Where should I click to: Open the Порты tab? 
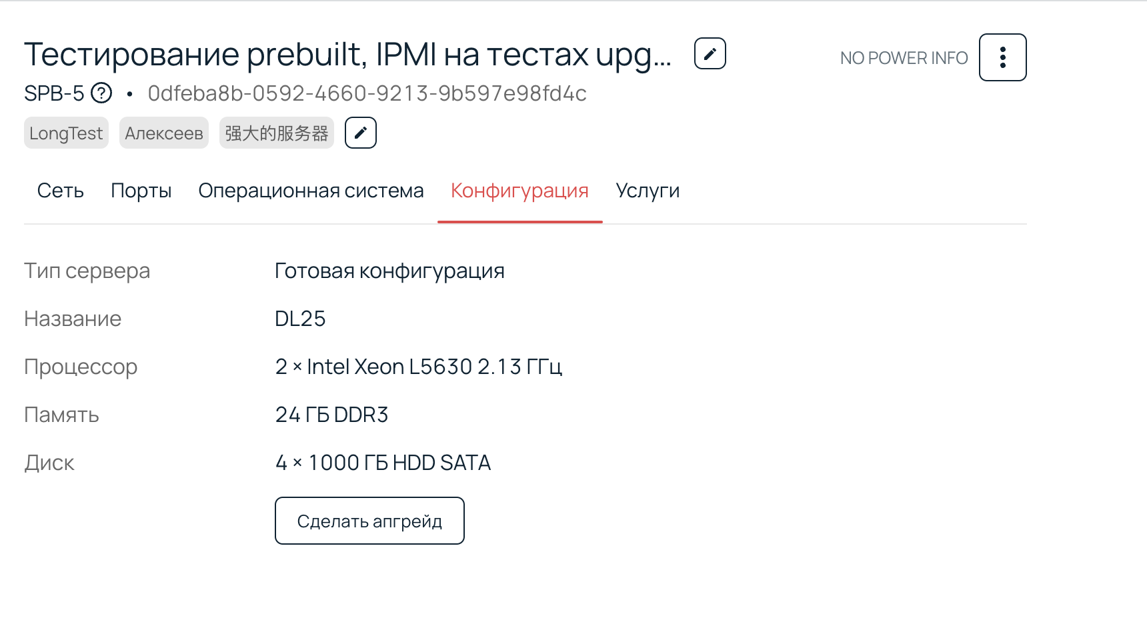pyautogui.click(x=141, y=191)
